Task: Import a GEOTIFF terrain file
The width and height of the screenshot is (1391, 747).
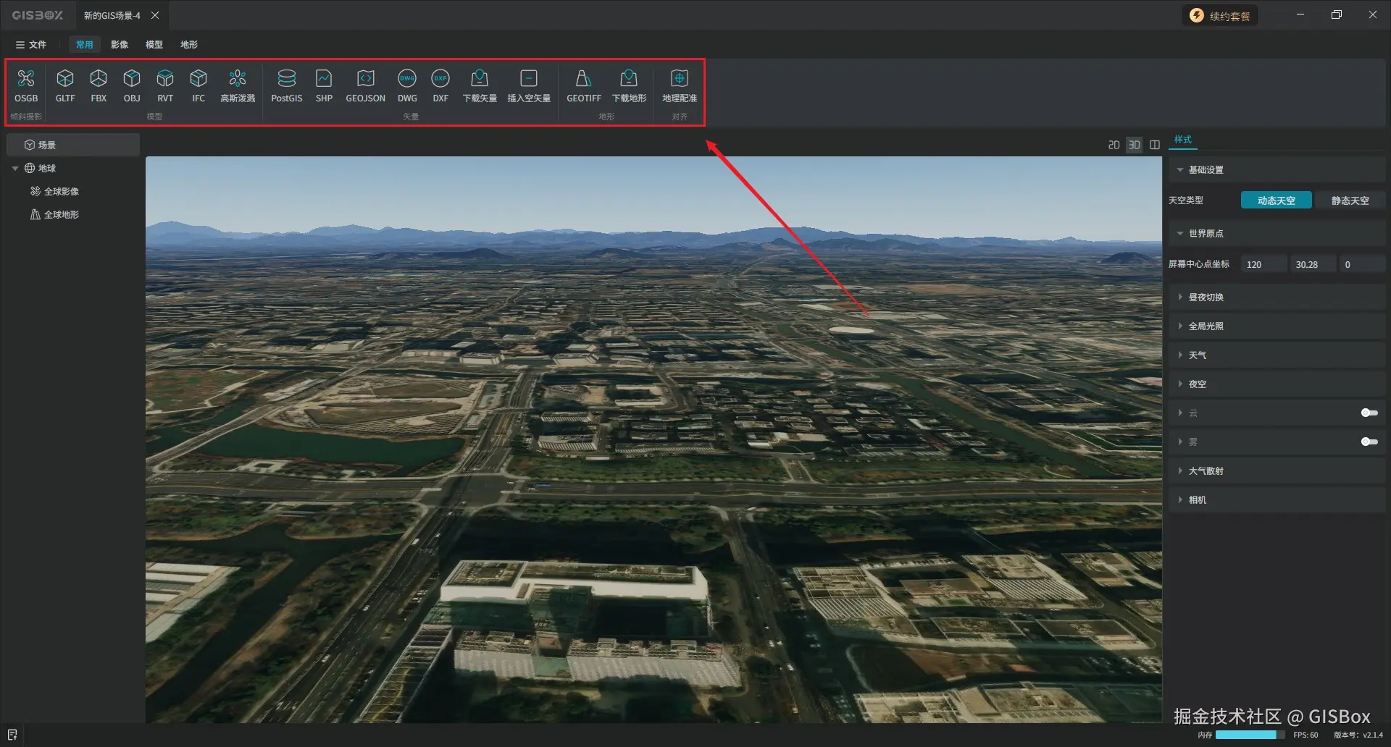Action: pos(584,85)
